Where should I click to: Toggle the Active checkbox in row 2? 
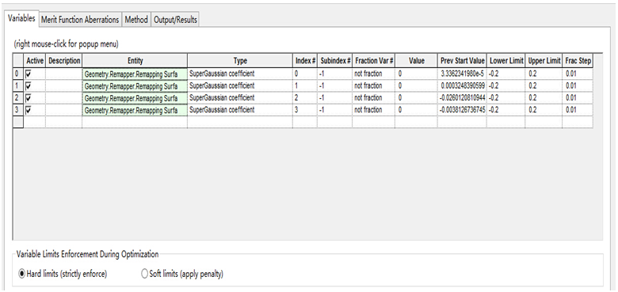click(x=28, y=98)
